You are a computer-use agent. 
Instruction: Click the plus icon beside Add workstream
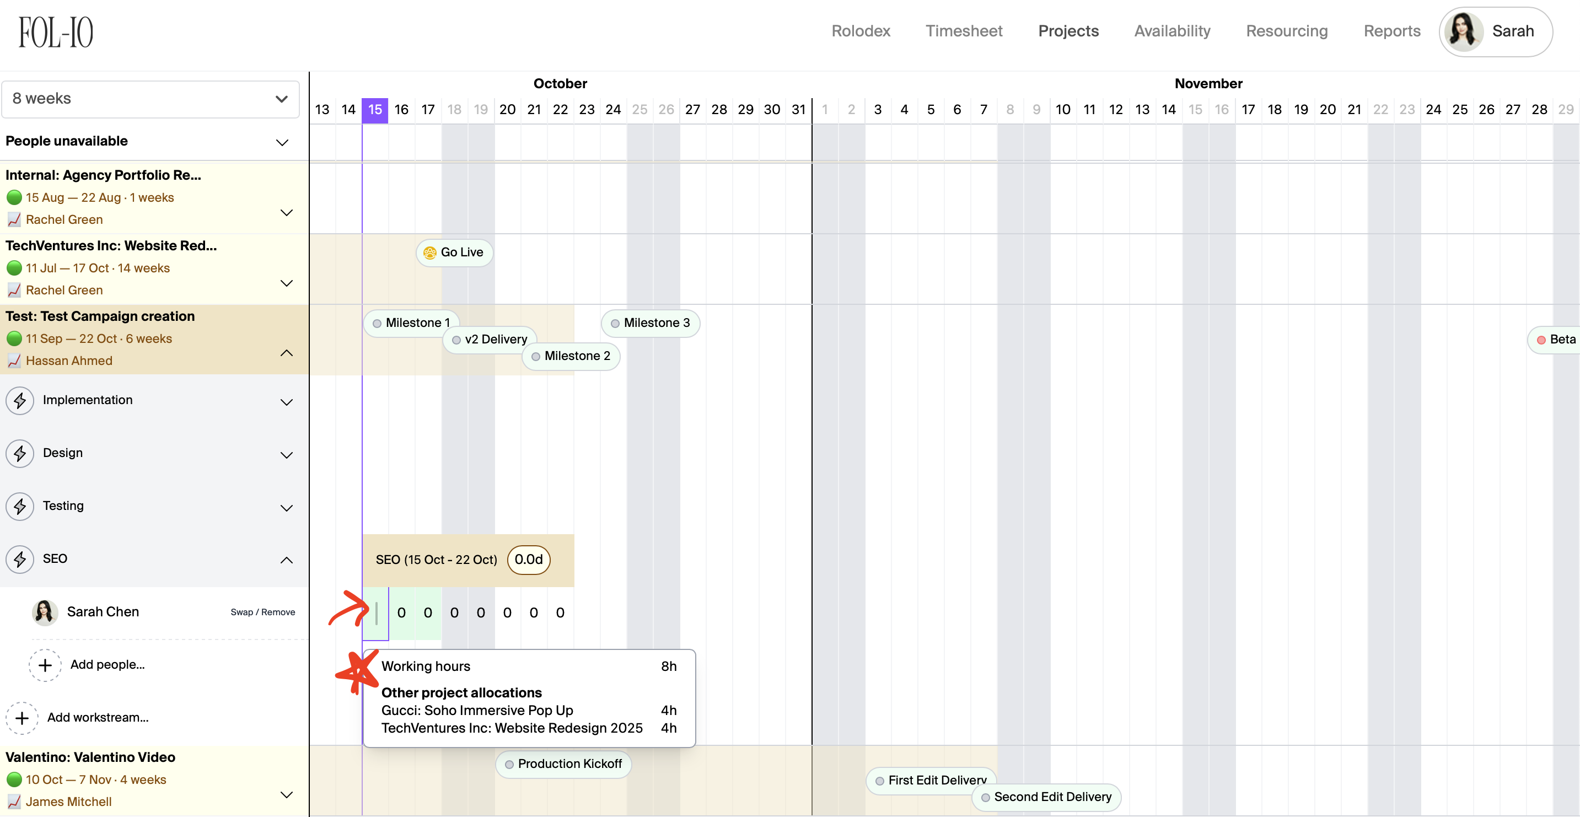(x=22, y=718)
